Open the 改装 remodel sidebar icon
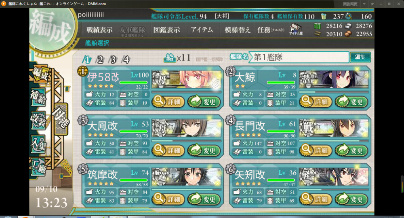Image resolution: width=404 pixels, height=218 pixels. pos(38,121)
